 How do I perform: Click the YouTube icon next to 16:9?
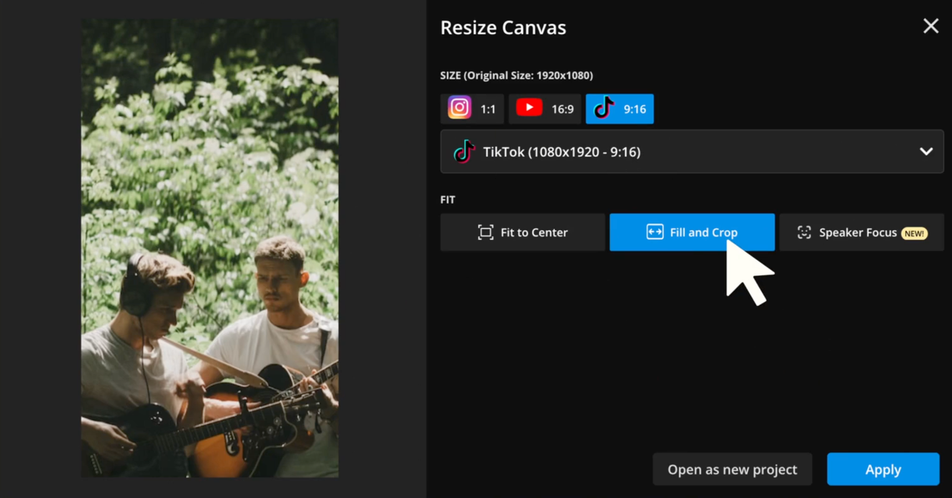pos(530,108)
